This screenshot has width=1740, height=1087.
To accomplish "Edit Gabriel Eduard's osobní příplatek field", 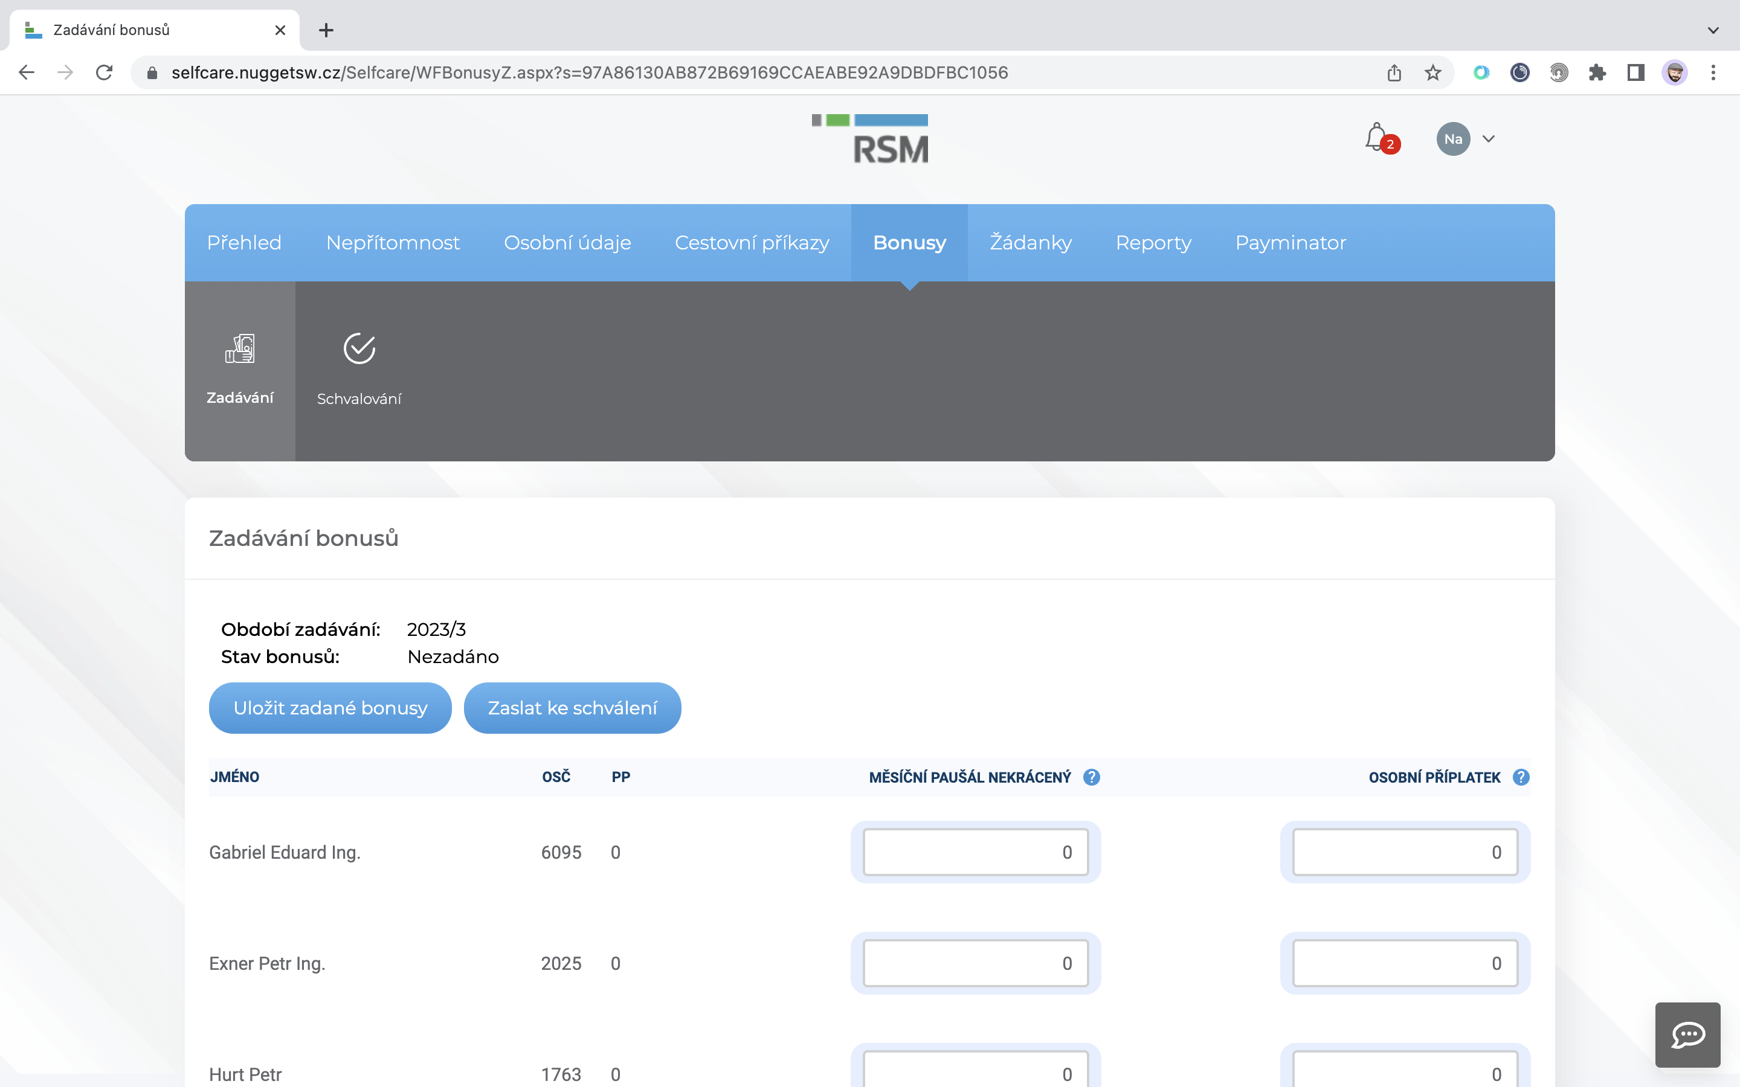I will click(1405, 852).
